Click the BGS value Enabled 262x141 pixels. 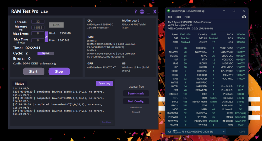(185, 38)
